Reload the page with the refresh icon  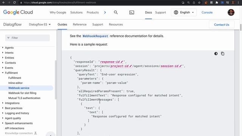14,3
